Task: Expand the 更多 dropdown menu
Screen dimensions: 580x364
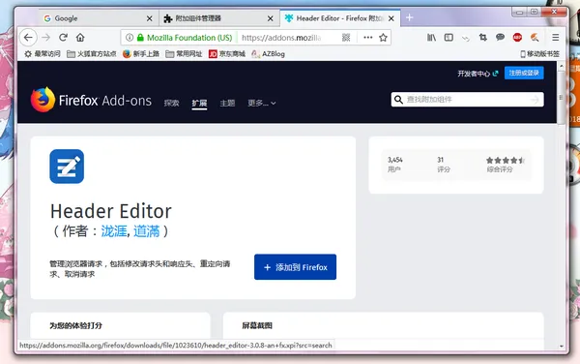Action: (262, 103)
